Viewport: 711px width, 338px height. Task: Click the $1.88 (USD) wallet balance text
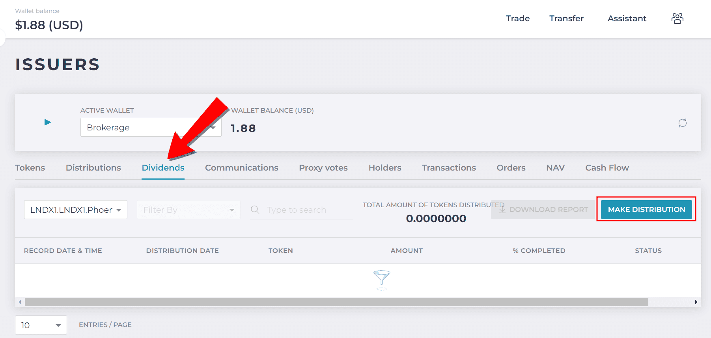coord(49,25)
